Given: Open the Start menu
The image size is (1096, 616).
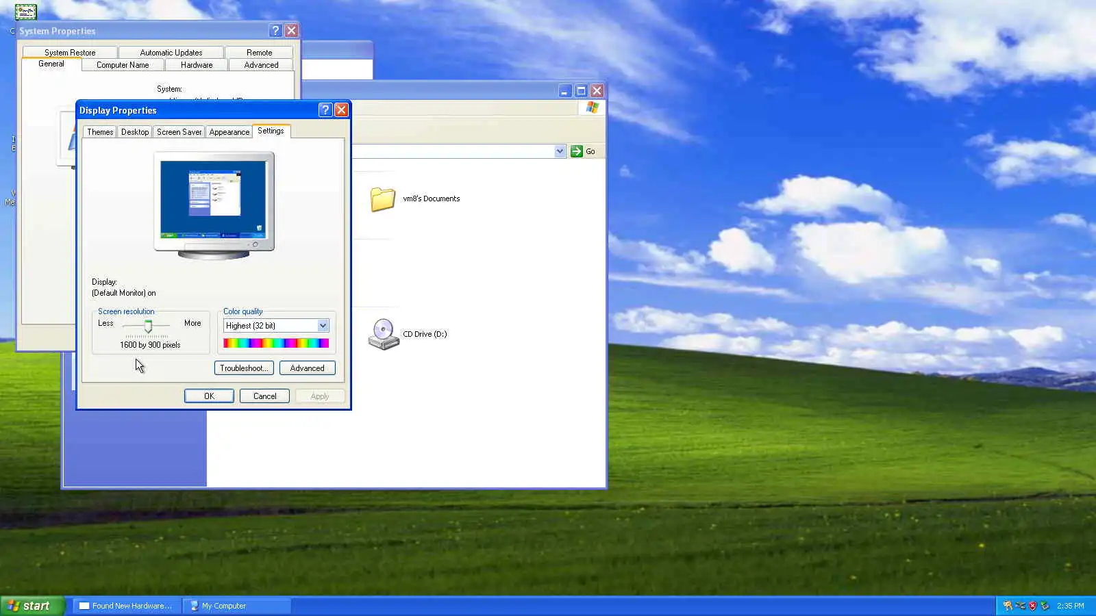Looking at the screenshot, I should pyautogui.click(x=32, y=606).
